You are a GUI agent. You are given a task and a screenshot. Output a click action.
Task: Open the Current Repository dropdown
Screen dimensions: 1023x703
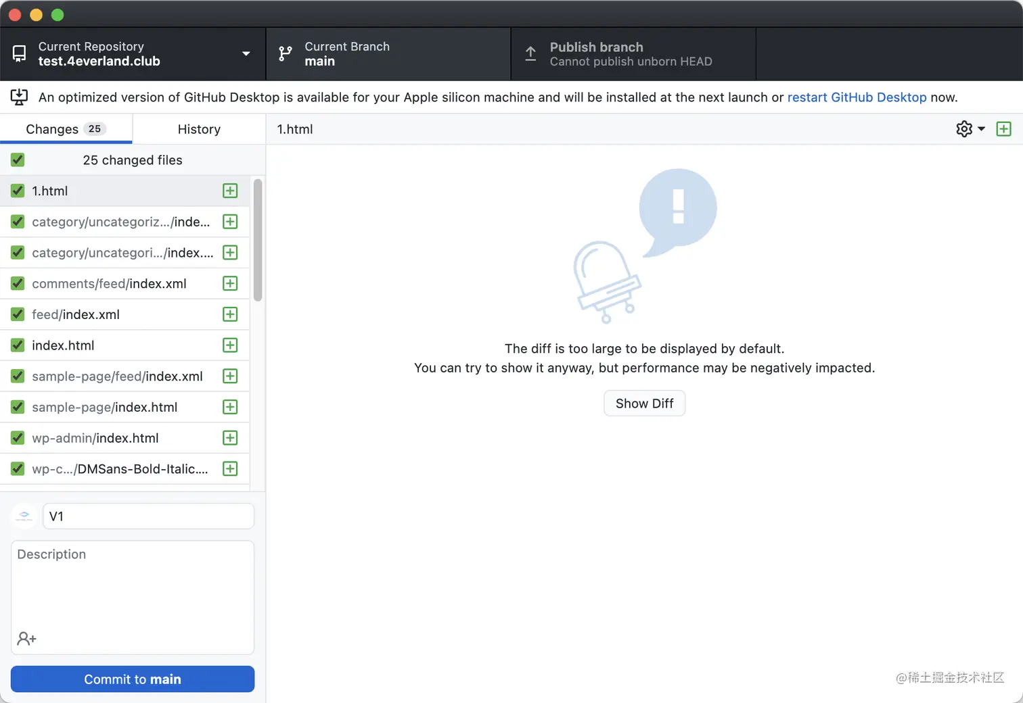point(133,54)
